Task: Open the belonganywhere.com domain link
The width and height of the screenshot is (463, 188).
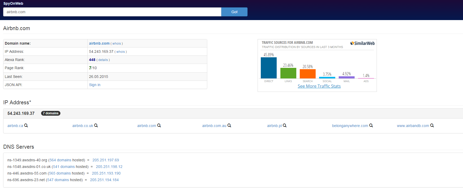Action: (350, 126)
